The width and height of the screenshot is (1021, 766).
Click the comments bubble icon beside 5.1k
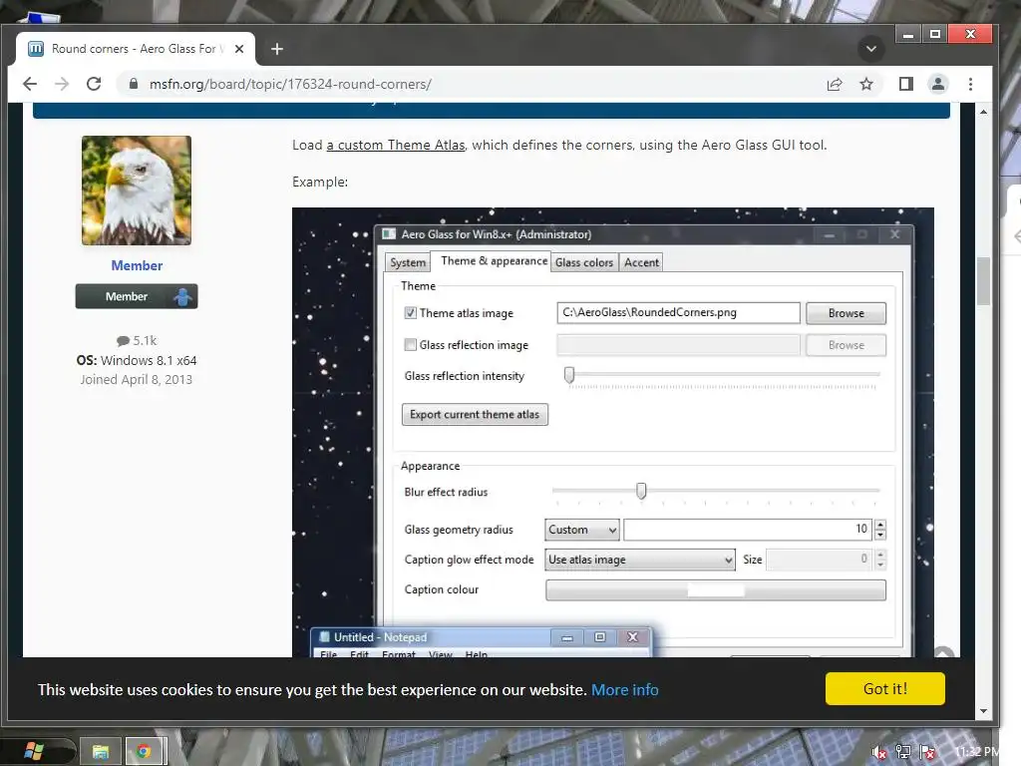(123, 341)
